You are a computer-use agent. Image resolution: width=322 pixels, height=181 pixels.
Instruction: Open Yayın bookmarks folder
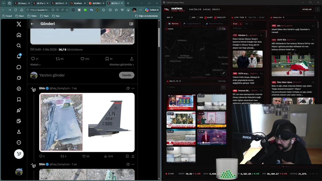pyautogui.click(x=44, y=16)
